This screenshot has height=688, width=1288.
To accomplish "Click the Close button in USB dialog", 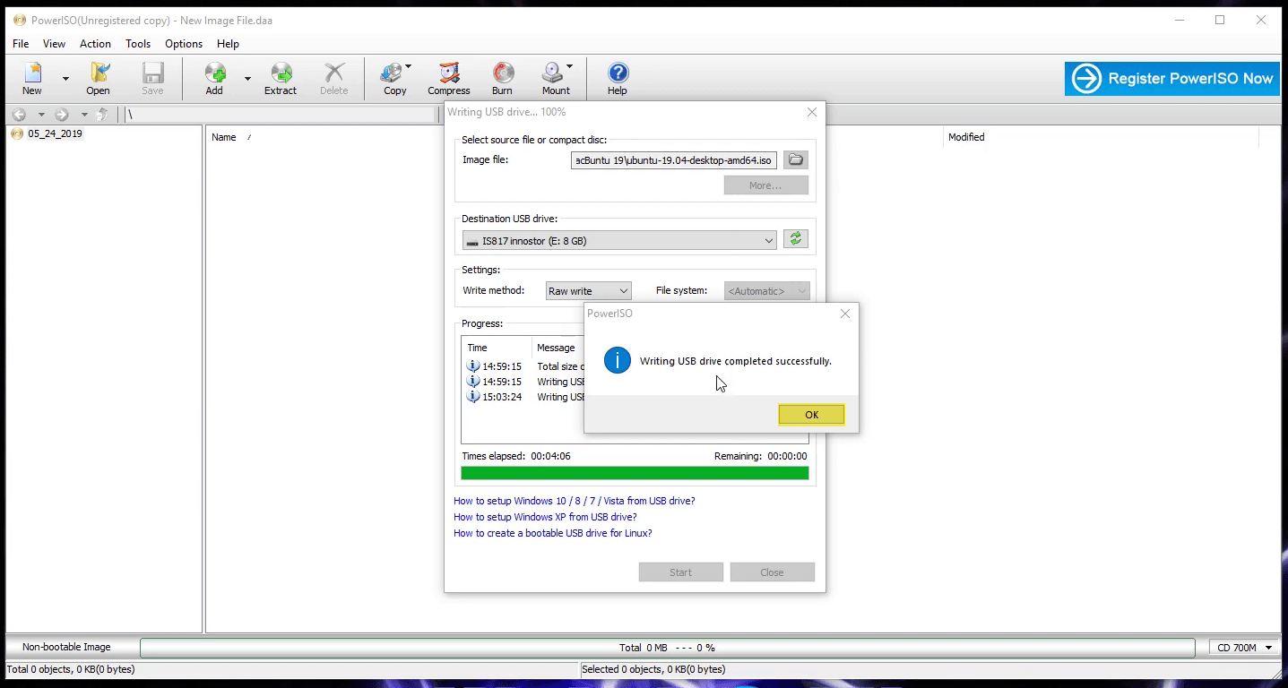I will [773, 572].
